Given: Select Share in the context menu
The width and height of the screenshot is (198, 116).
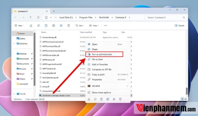Looking at the screenshot, I should tap(108, 49).
